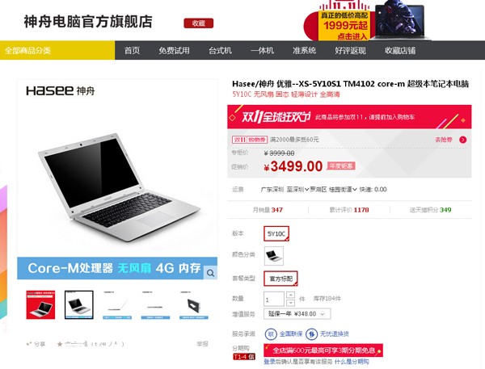Open the 延保一年 value-added service dropdown
The width and height of the screenshot is (485, 369).
(x=297, y=314)
